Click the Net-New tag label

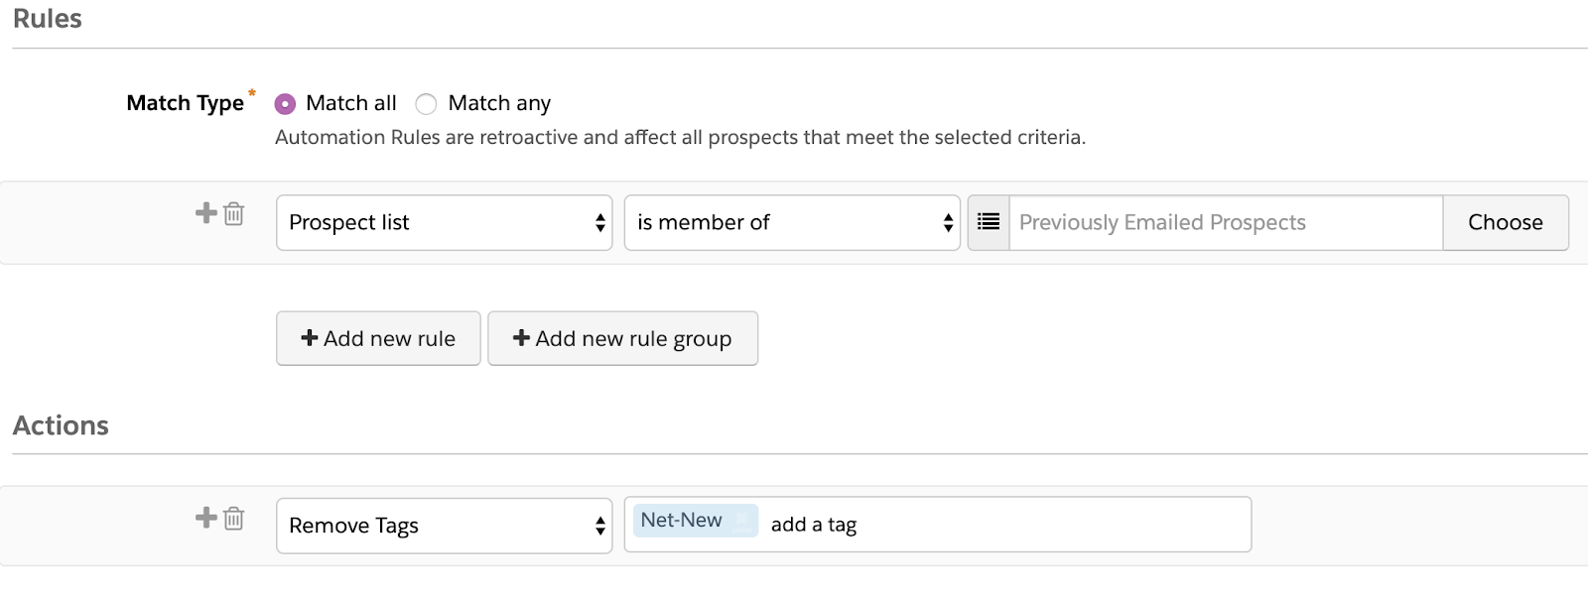682,520
